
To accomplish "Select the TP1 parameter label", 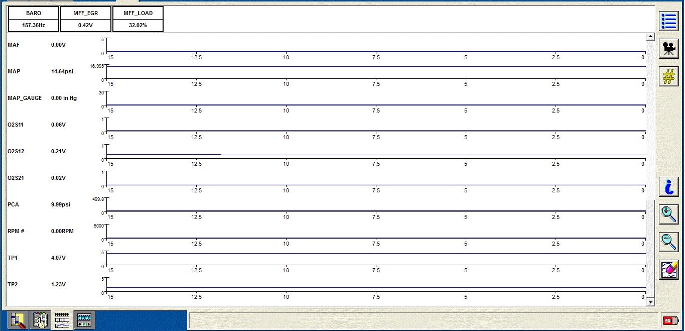I will point(13,258).
